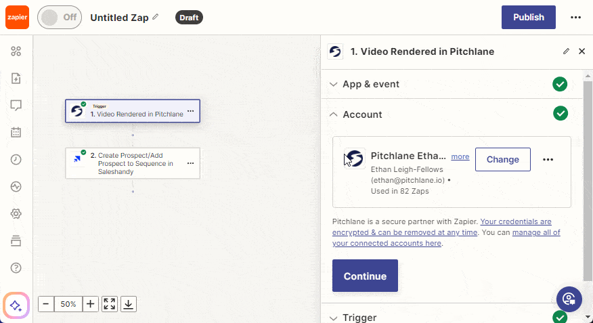
Task: Click the 50% zoom level field
Action: click(68, 304)
